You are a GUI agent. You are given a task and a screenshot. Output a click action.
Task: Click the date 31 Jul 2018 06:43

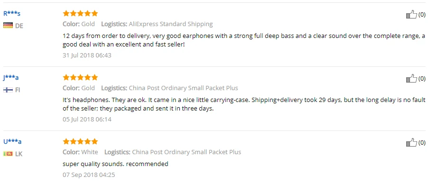point(87,55)
